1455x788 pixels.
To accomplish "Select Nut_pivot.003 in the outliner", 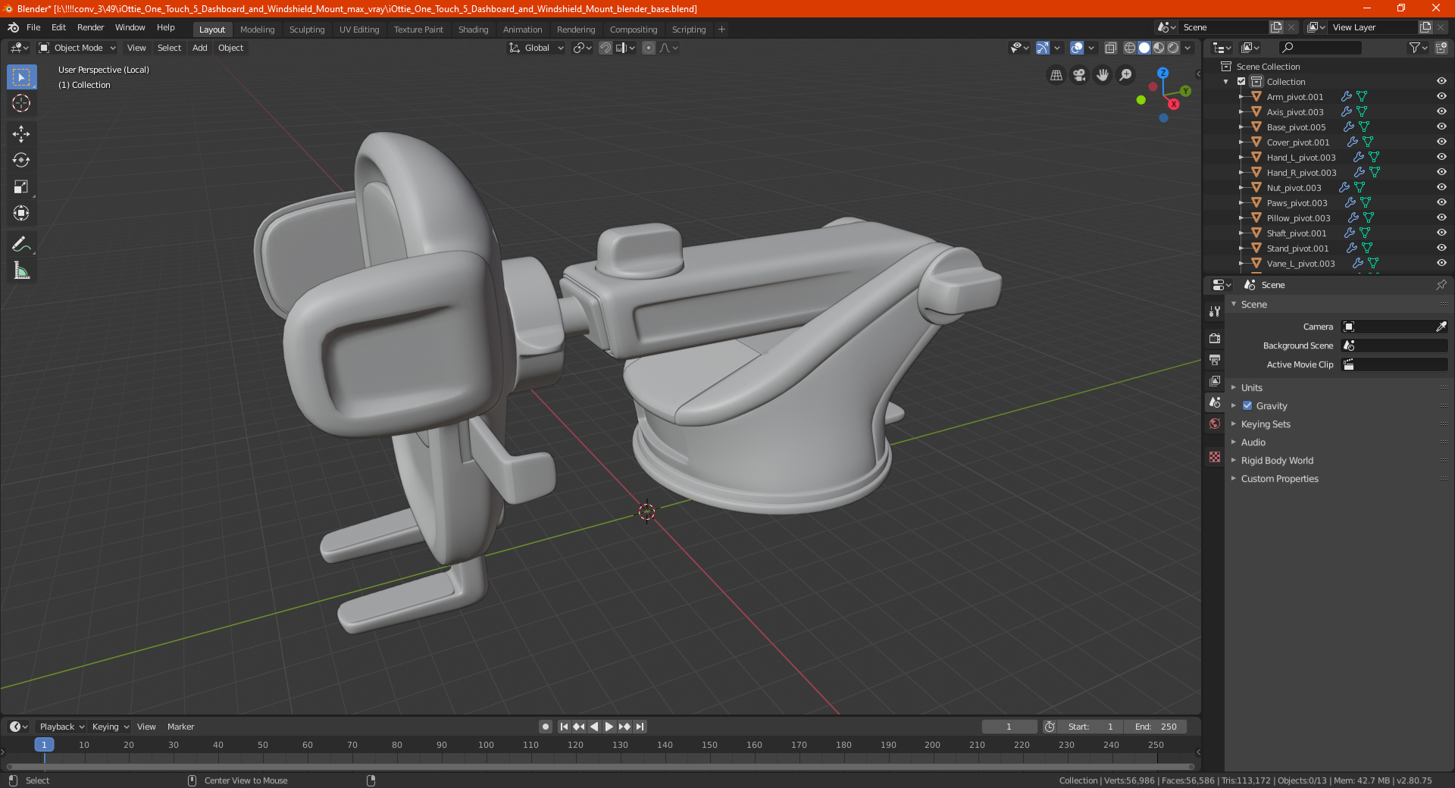I will point(1294,188).
